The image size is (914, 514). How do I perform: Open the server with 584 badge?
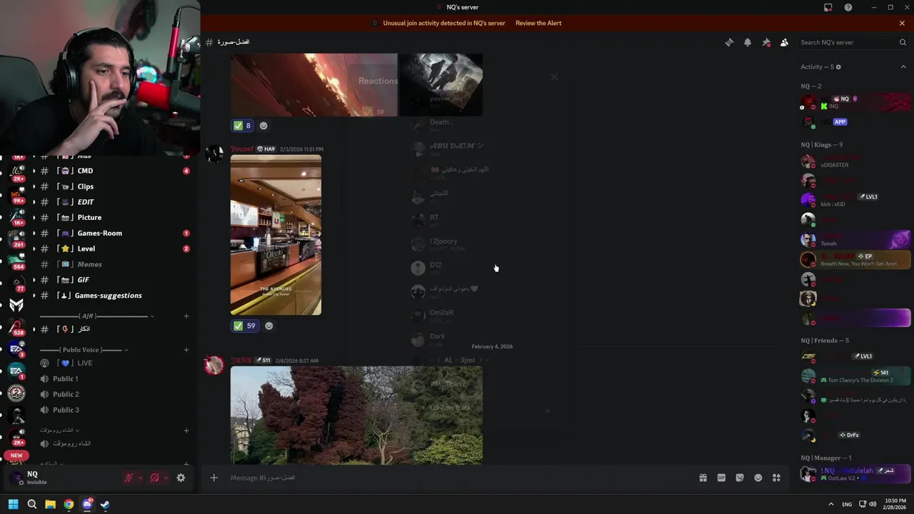[16, 261]
